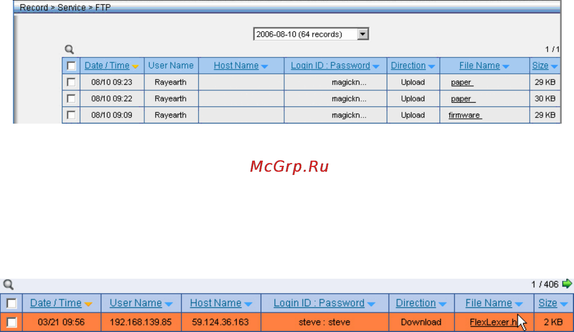Open the FlexLexer.h file link
Viewport: 574px width, 332px height.
pos(493,322)
